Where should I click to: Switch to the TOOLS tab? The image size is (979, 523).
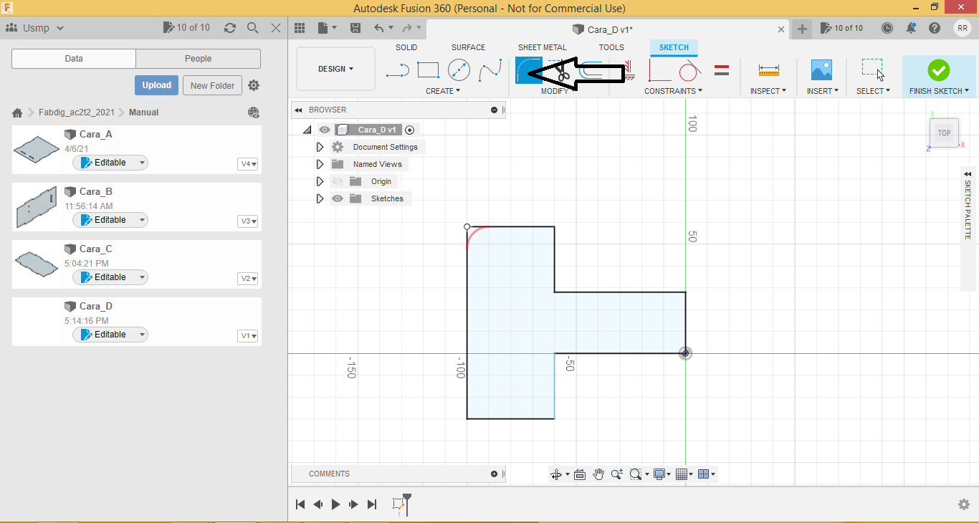tap(611, 47)
